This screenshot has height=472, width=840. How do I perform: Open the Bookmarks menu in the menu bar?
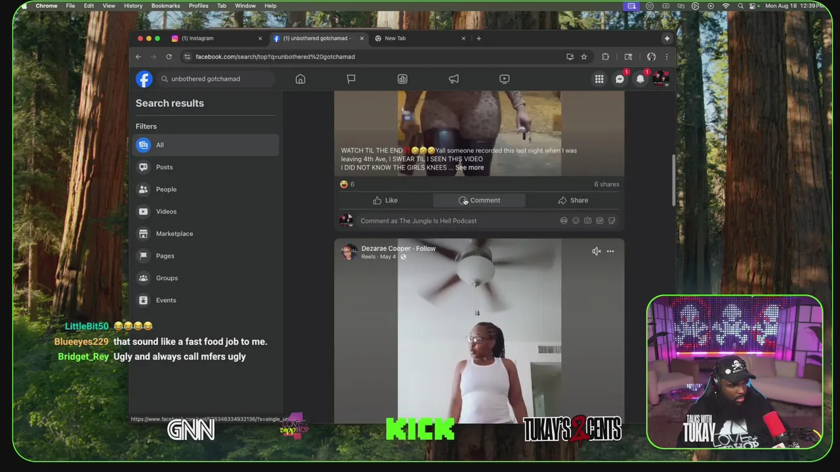click(x=165, y=6)
